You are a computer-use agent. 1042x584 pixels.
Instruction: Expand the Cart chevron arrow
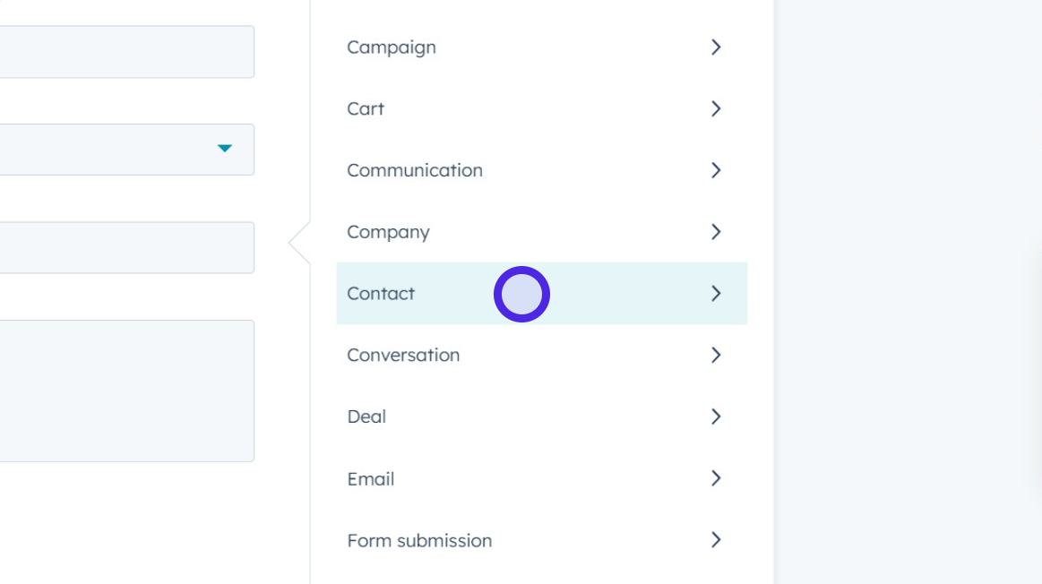(x=716, y=109)
